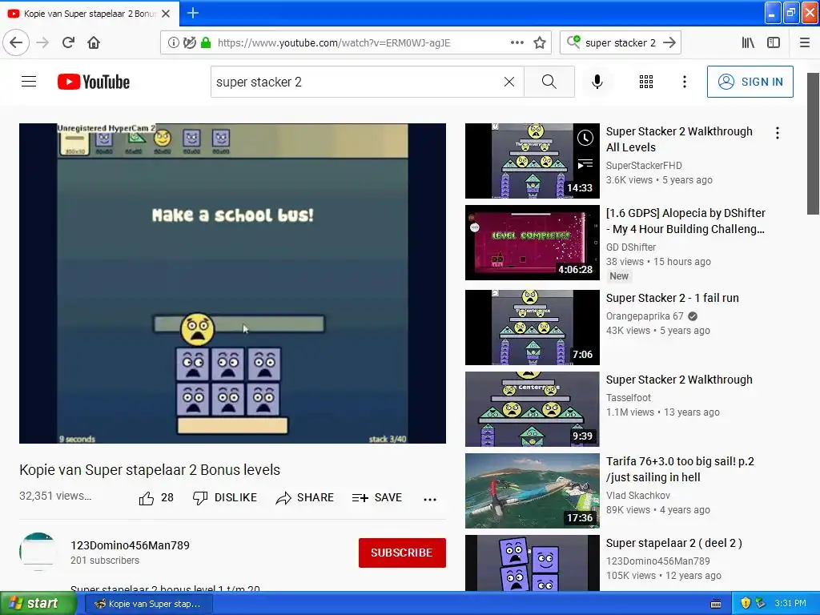This screenshot has height=615, width=820.
Task: Close the Kopie van Super stapelaar tab
Action: 166,14
